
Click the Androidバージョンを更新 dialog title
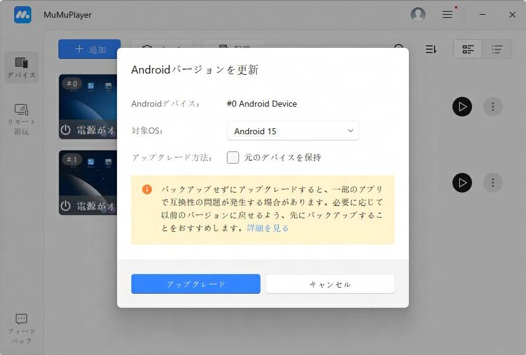coord(194,70)
